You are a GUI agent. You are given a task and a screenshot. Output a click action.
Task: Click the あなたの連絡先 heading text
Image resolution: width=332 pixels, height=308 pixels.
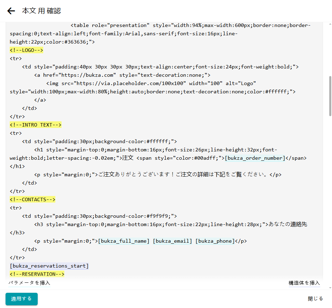click(x=288, y=224)
